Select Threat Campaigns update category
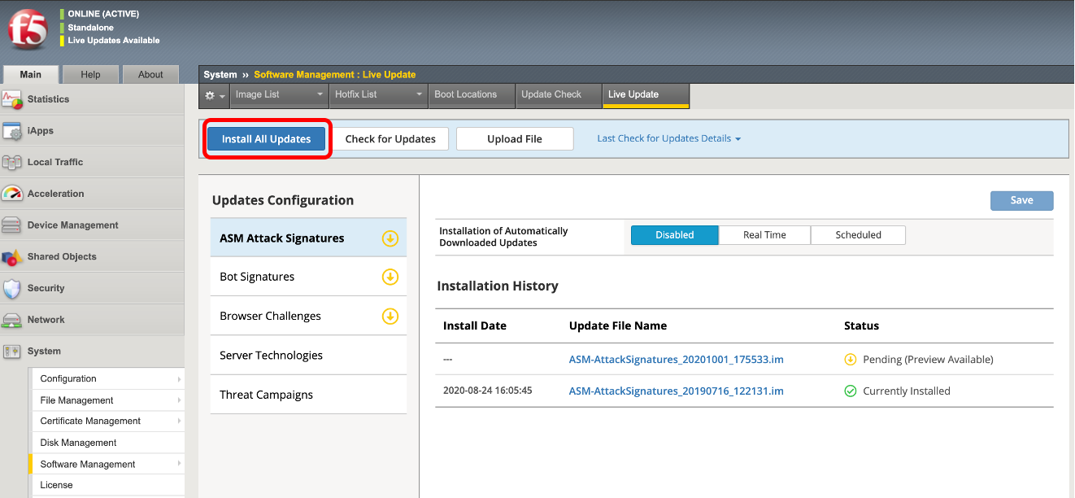This screenshot has width=1075, height=498. (x=308, y=395)
